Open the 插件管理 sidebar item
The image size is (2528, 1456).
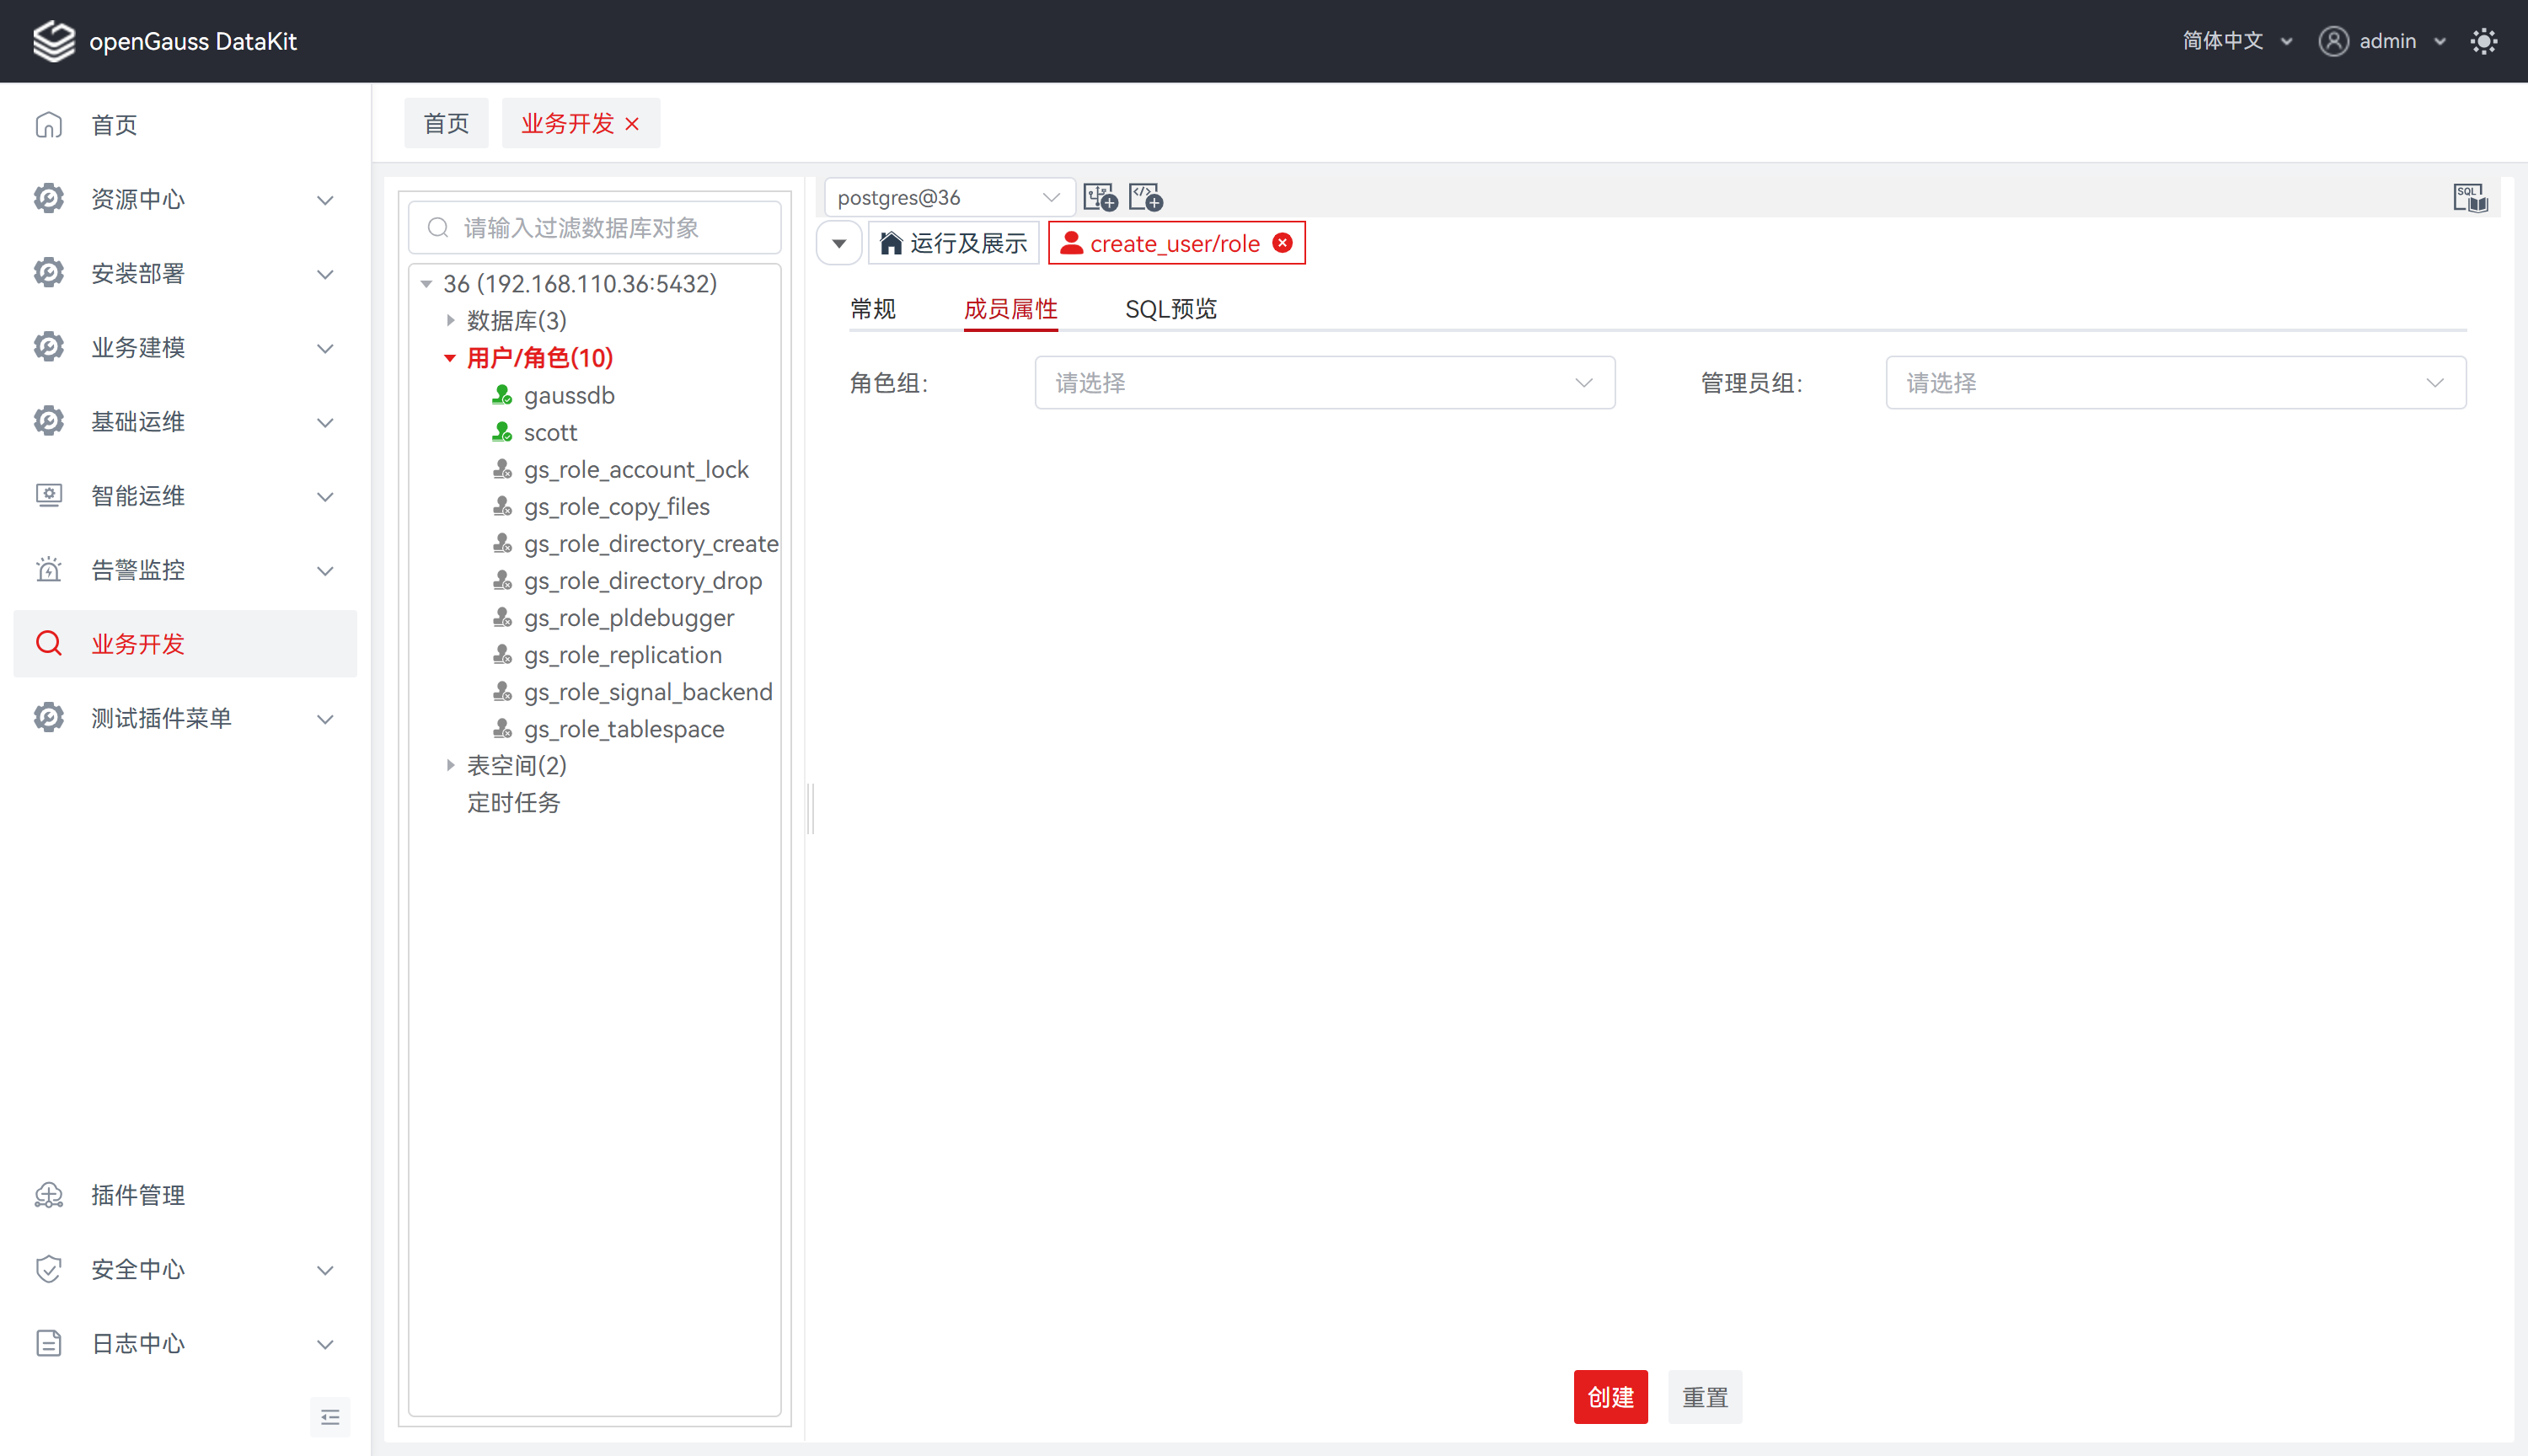(x=138, y=1195)
